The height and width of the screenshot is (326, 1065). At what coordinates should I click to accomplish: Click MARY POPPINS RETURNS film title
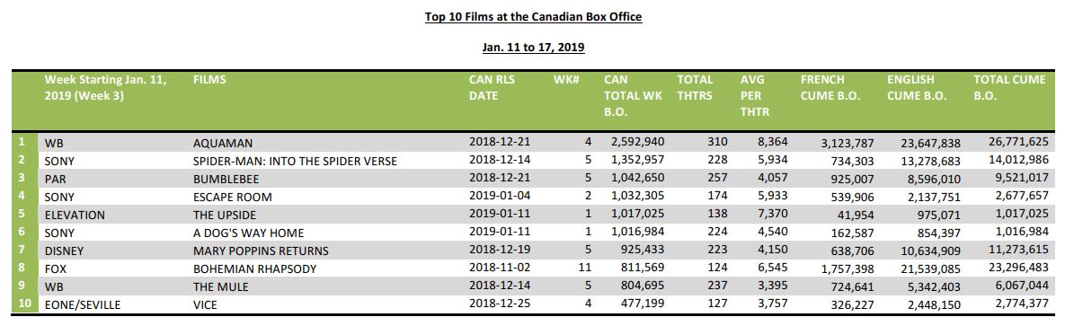(261, 251)
